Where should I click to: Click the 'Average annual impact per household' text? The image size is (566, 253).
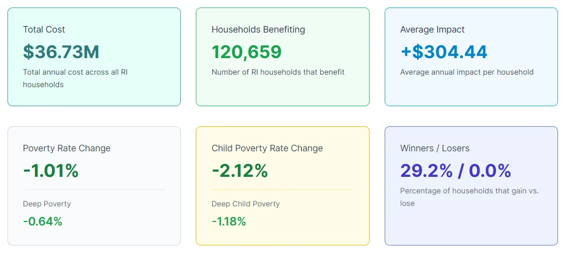(x=467, y=72)
